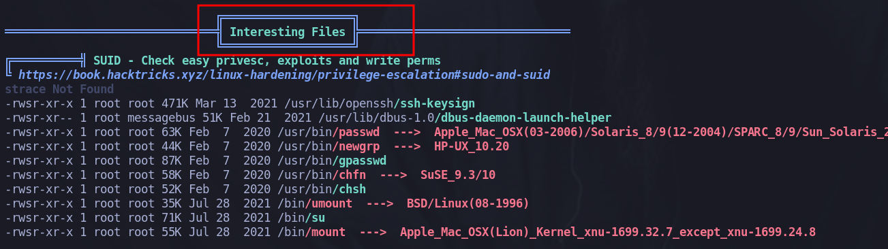Click the Apple_Mac_OSX(Lion)_Kernel exploit note

pyautogui.click(x=608, y=232)
